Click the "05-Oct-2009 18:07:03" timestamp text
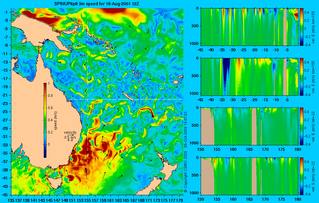 (x=185, y=130)
